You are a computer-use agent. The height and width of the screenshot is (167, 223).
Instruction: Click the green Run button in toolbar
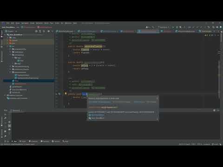coord(173,27)
